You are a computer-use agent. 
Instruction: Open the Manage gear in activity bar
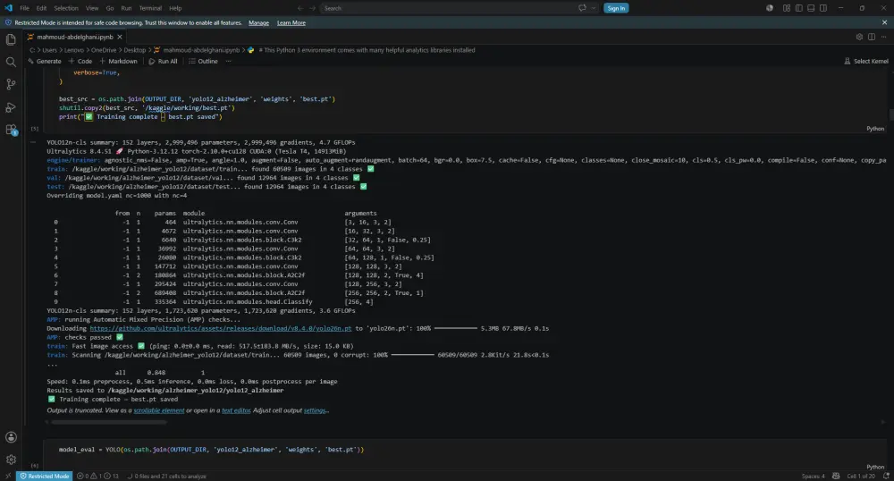[11, 460]
